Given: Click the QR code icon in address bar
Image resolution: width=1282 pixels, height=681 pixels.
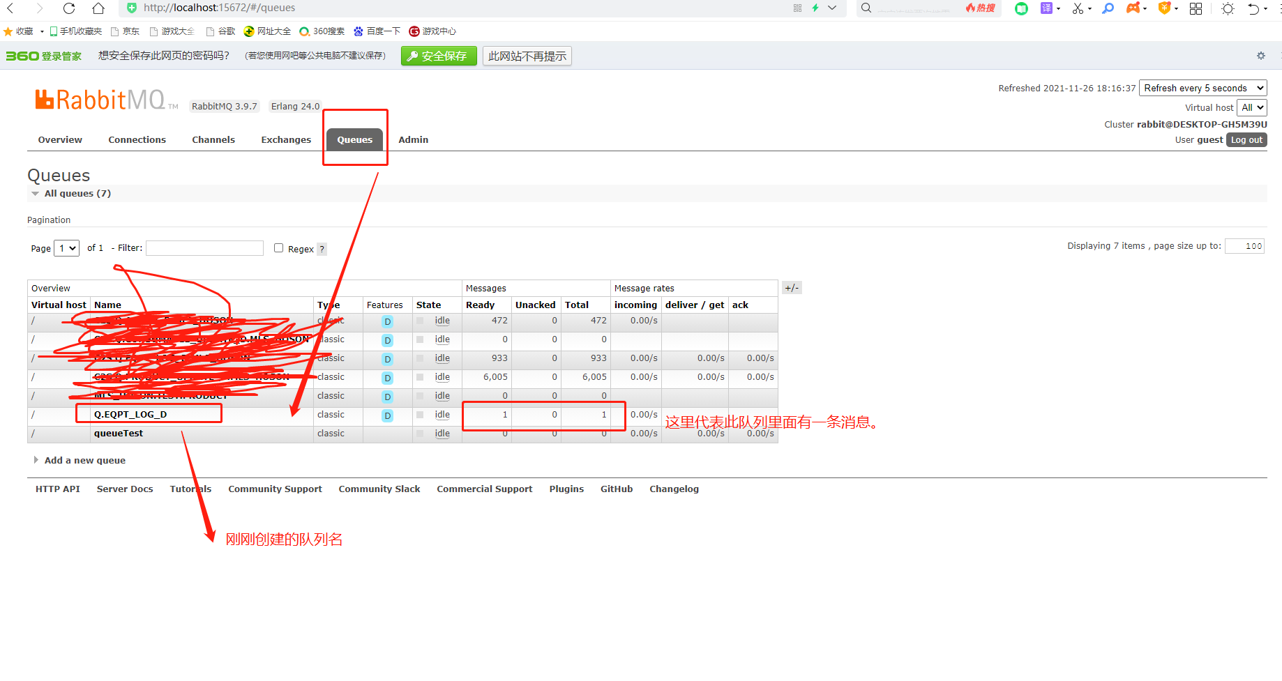Looking at the screenshot, I should coord(797,8).
